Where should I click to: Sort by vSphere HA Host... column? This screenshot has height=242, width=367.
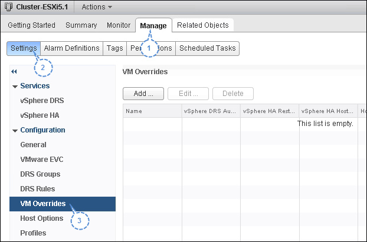coord(329,111)
